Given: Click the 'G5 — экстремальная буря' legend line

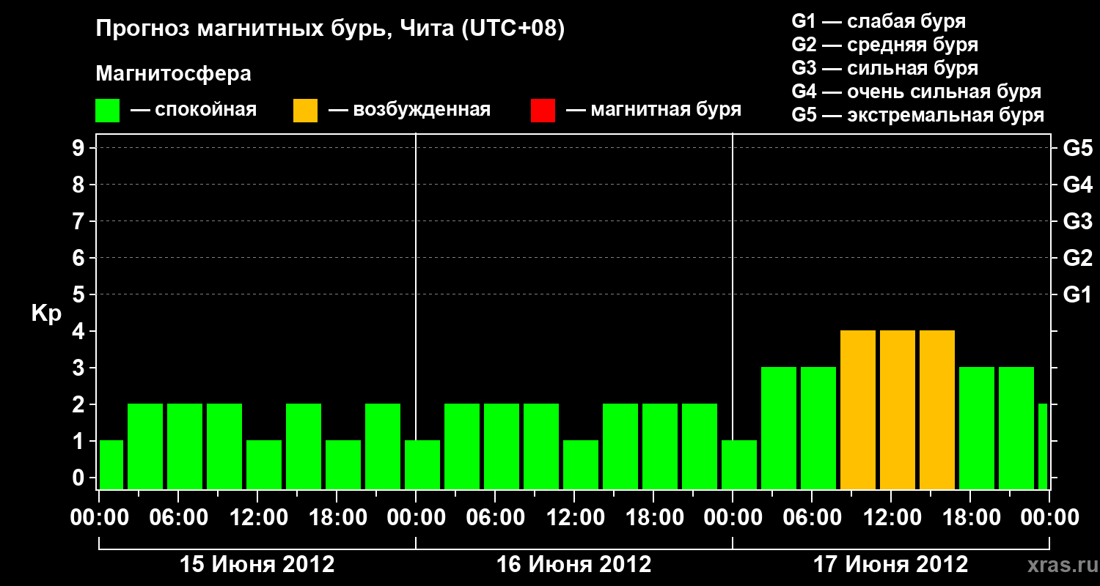Looking at the screenshot, I should click(917, 115).
